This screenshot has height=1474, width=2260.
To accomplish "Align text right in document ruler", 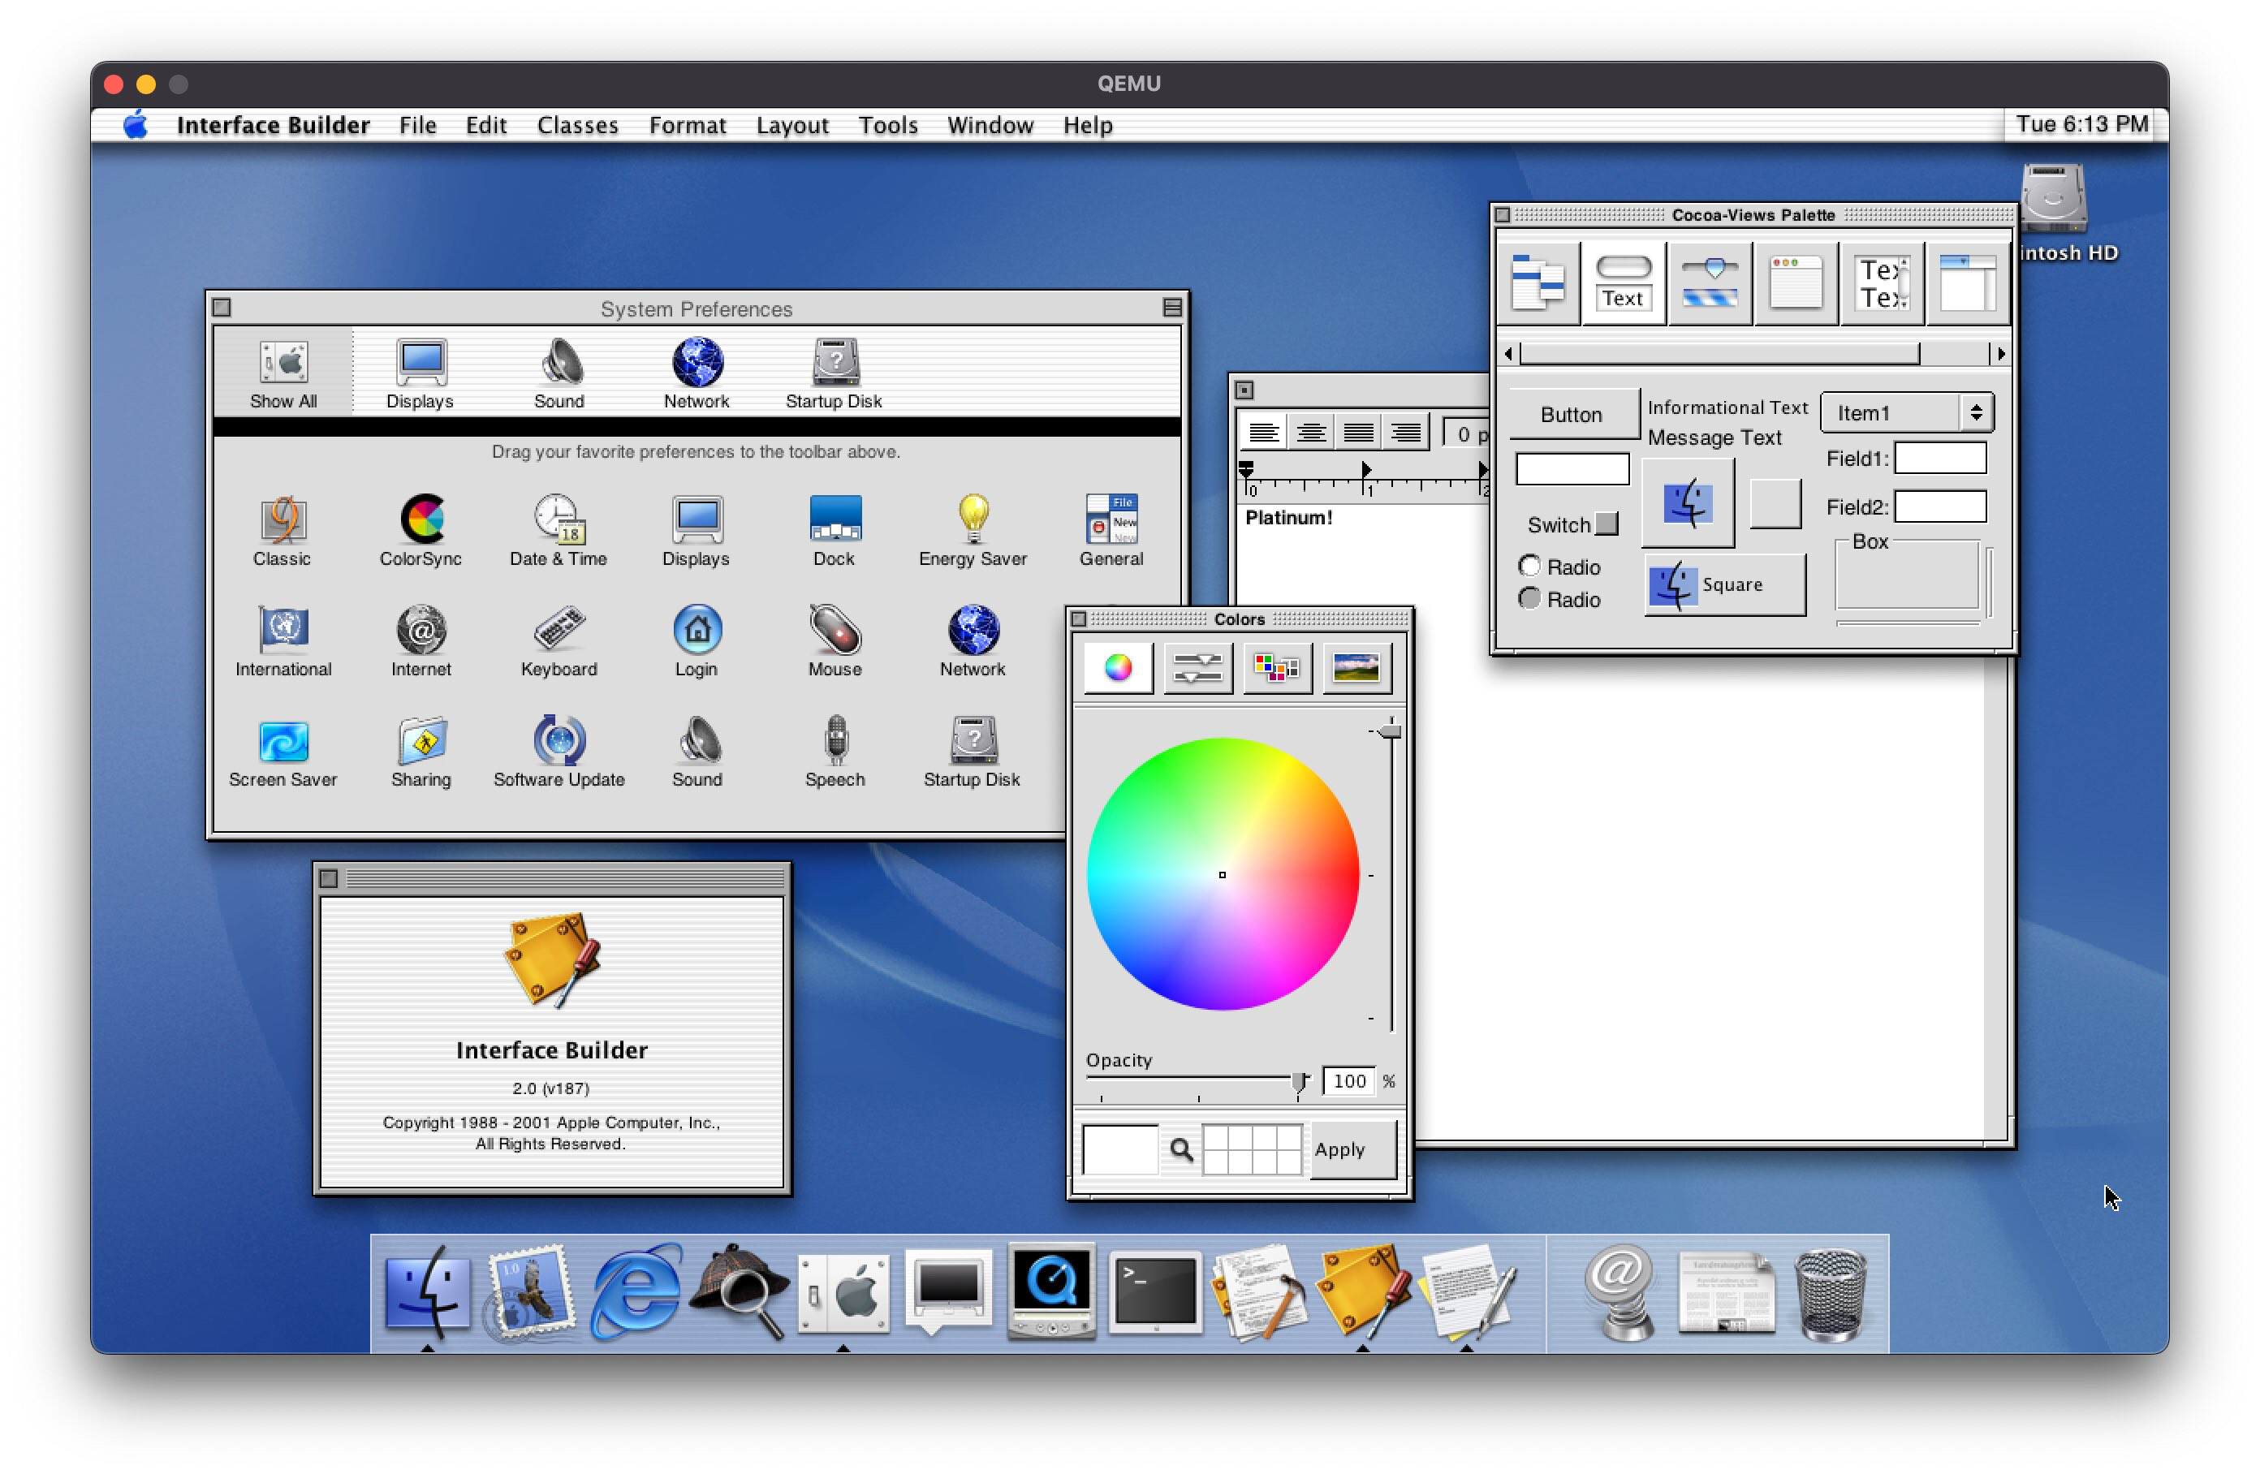I will click(x=1405, y=433).
